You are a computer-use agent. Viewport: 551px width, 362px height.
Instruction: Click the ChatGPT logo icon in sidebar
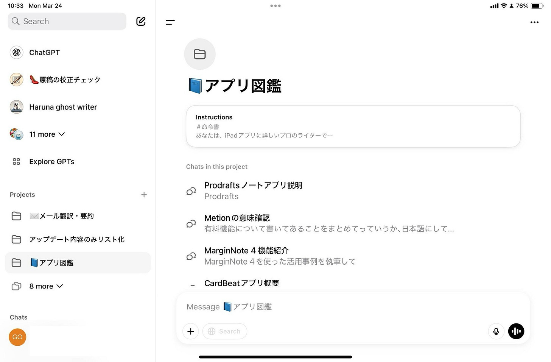(16, 53)
